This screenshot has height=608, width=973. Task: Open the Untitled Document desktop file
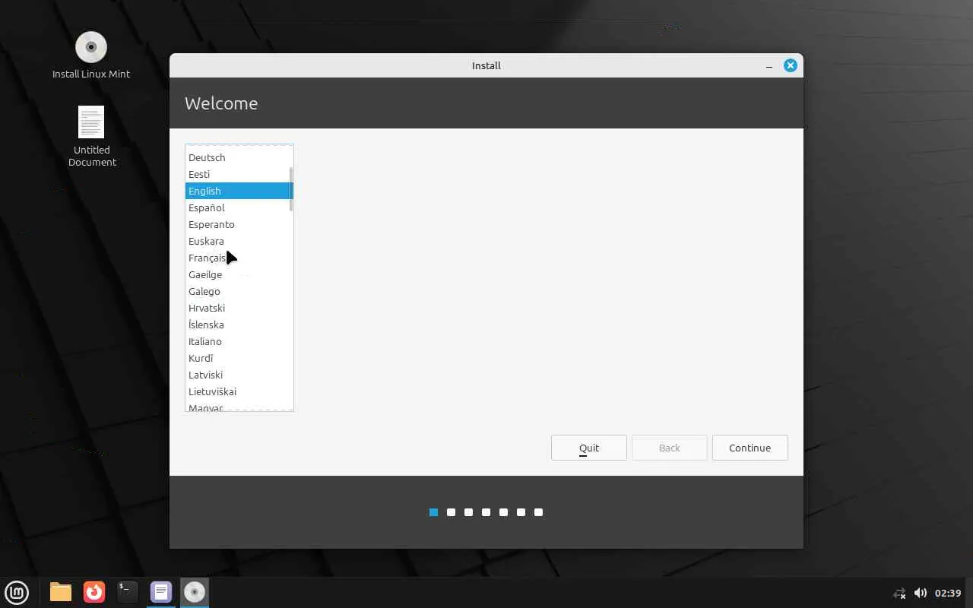92,136
